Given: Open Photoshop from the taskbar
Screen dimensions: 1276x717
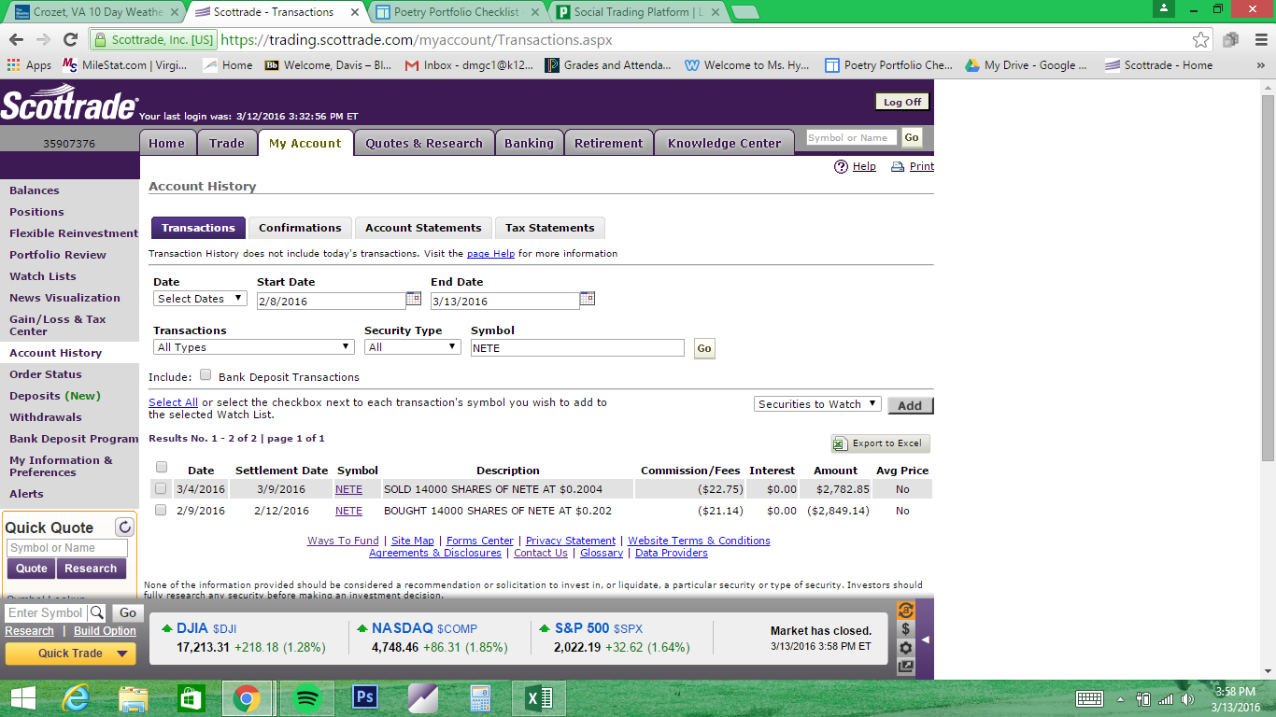Looking at the screenshot, I should (364, 698).
